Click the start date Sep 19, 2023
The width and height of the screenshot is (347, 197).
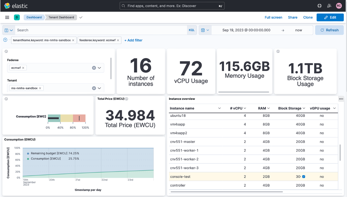pos(246,30)
